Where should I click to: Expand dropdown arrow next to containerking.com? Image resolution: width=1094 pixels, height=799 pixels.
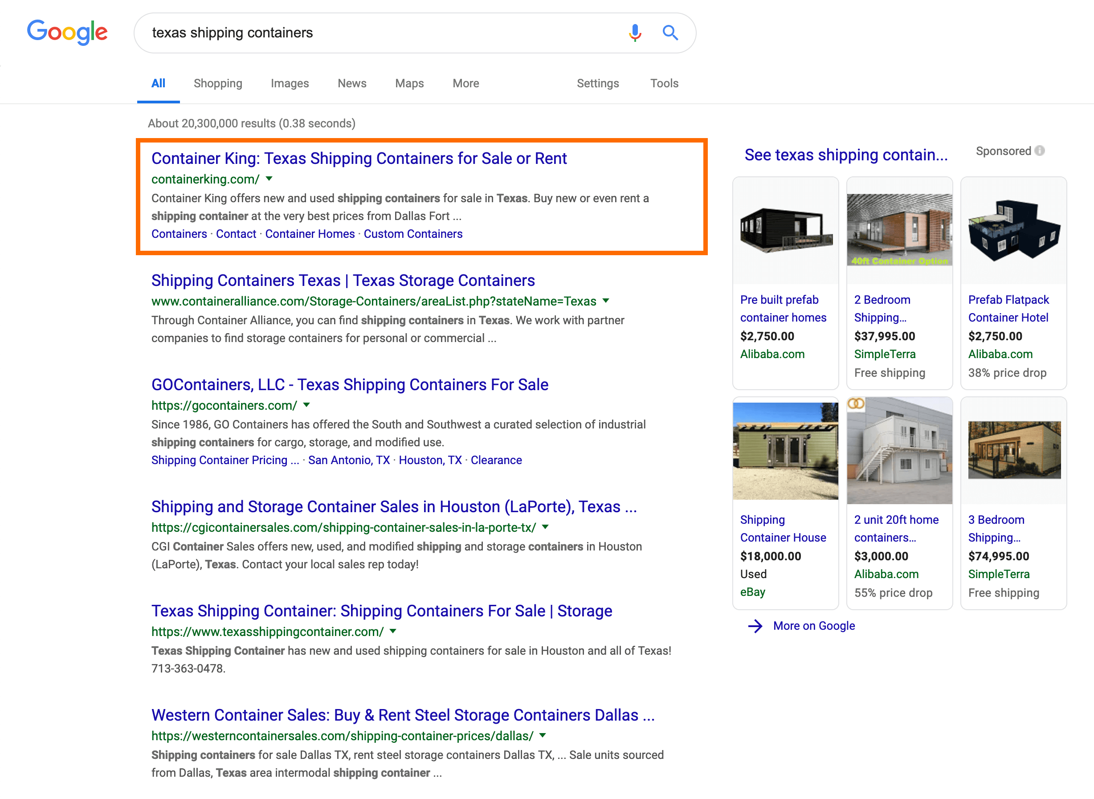click(269, 179)
